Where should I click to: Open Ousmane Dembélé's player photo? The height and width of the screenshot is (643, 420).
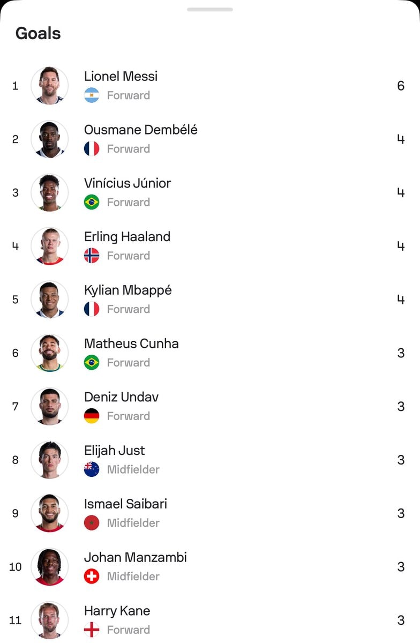[50, 139]
